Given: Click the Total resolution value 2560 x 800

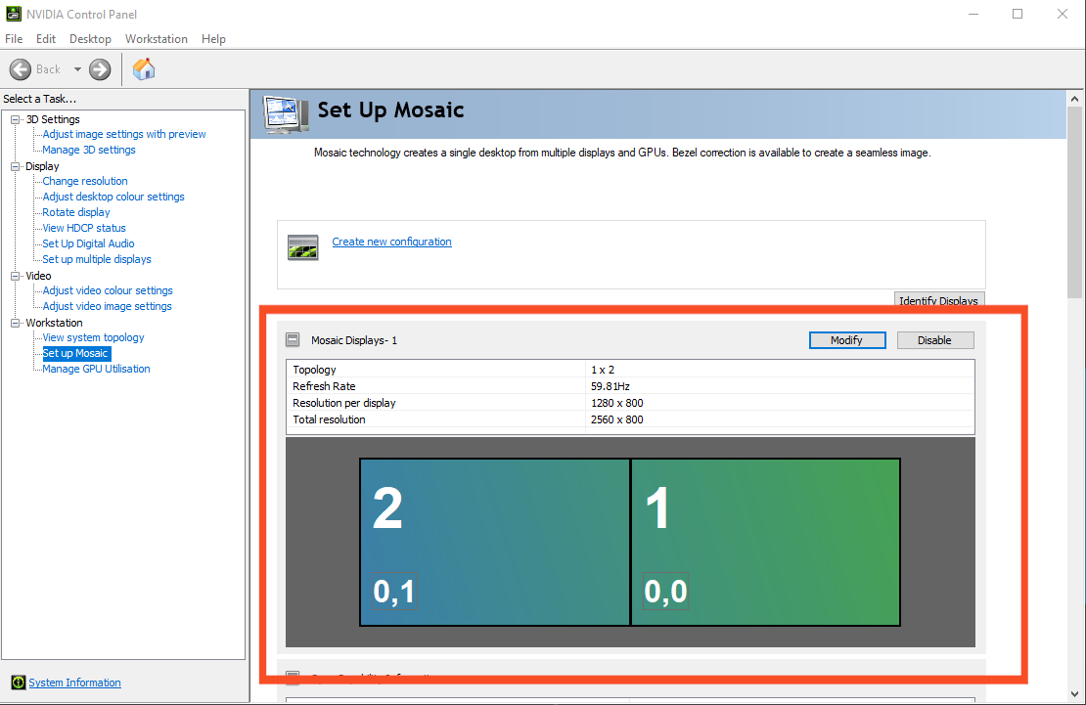Looking at the screenshot, I should (617, 419).
